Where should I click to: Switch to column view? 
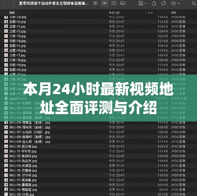pyautogui.click(x=114, y=3)
